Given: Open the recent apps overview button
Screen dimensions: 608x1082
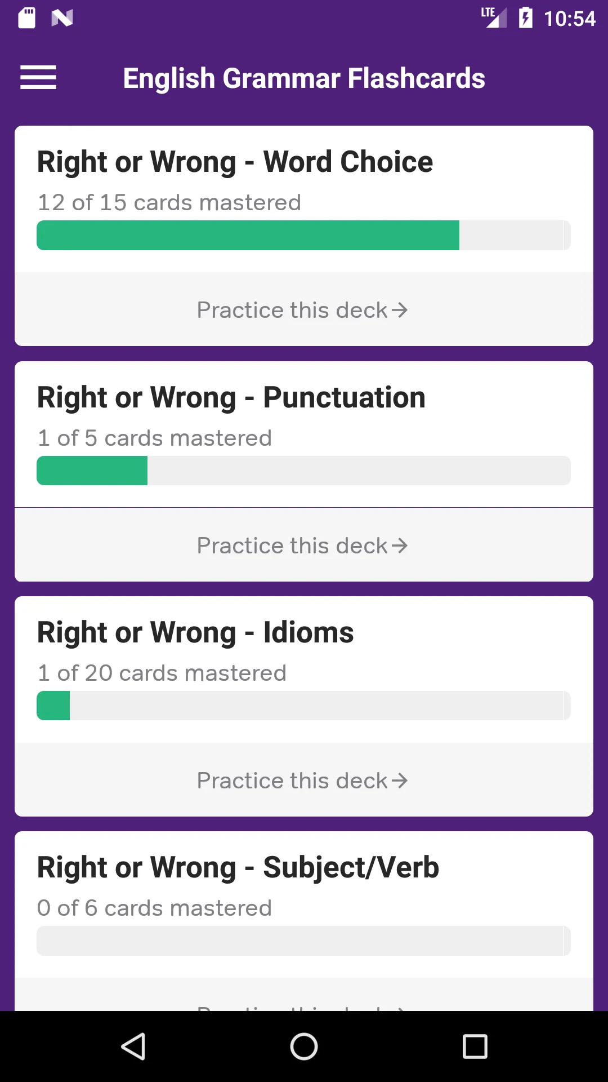Looking at the screenshot, I should (x=475, y=1046).
